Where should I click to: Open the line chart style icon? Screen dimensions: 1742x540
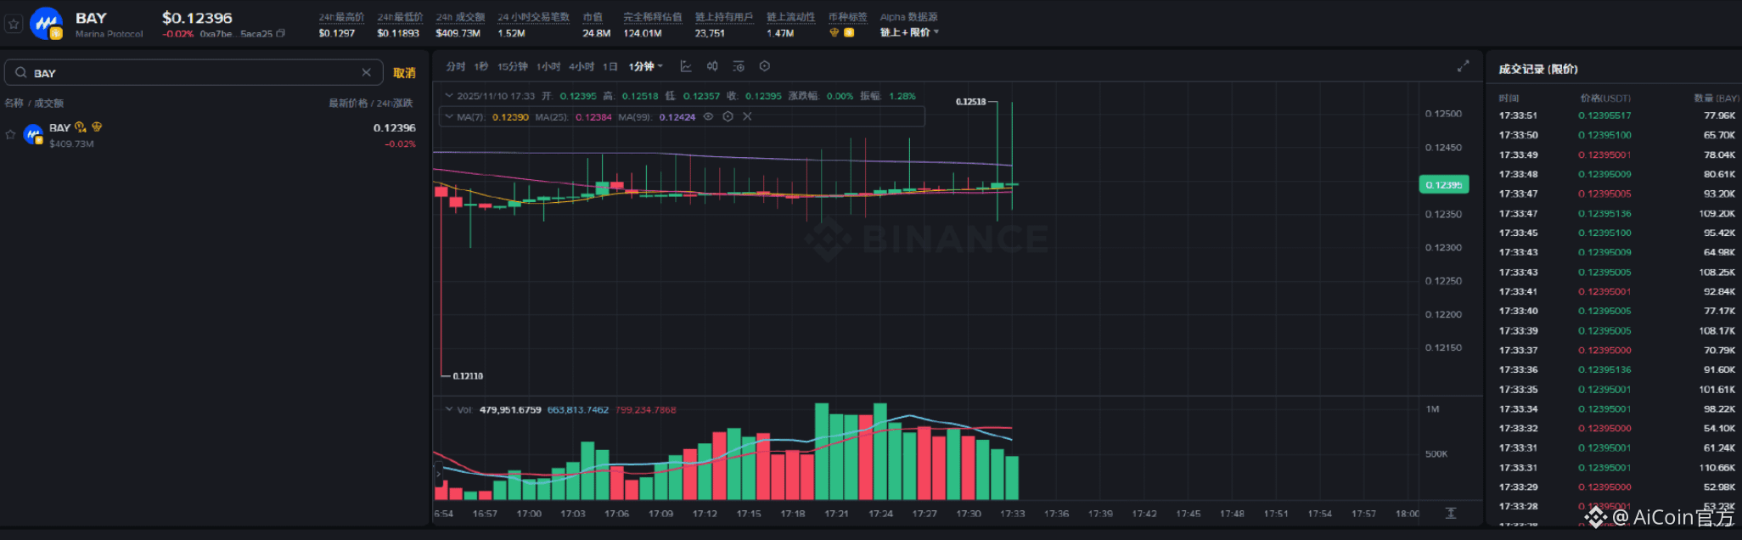[686, 66]
